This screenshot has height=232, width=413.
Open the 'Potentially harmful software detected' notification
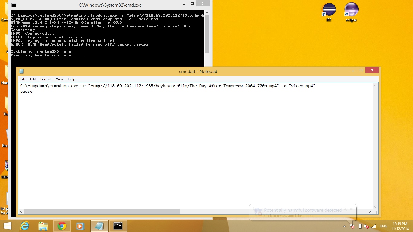click(x=303, y=212)
